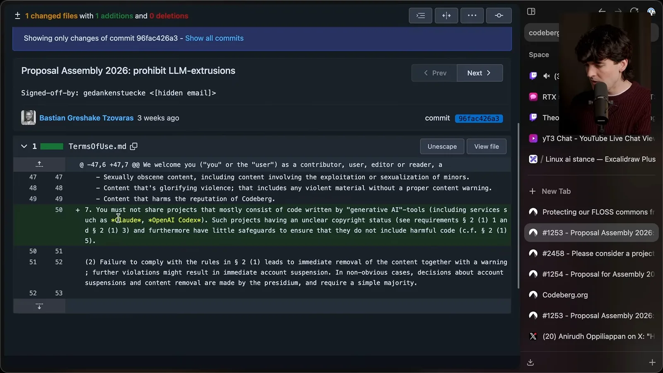
Task: Toggle the browser sidebar panel icon
Action: [x=531, y=11]
